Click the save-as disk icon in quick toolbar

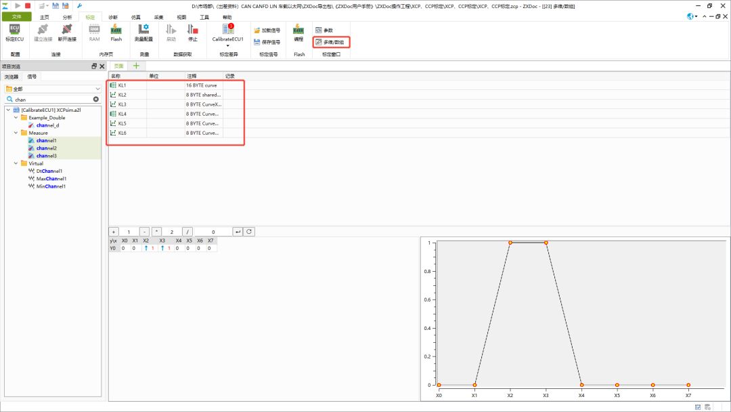65,5
